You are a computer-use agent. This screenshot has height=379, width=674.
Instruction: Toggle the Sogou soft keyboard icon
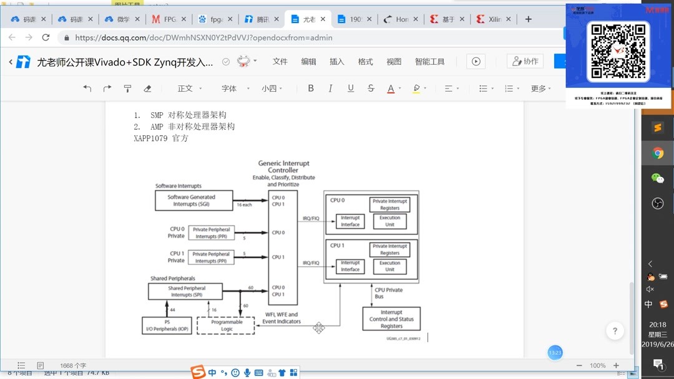tap(259, 372)
